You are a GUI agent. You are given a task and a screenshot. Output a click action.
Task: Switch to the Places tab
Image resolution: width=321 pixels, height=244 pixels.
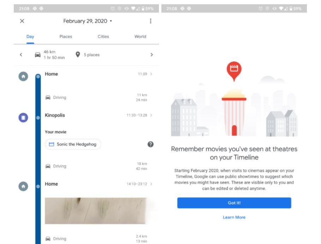point(66,36)
